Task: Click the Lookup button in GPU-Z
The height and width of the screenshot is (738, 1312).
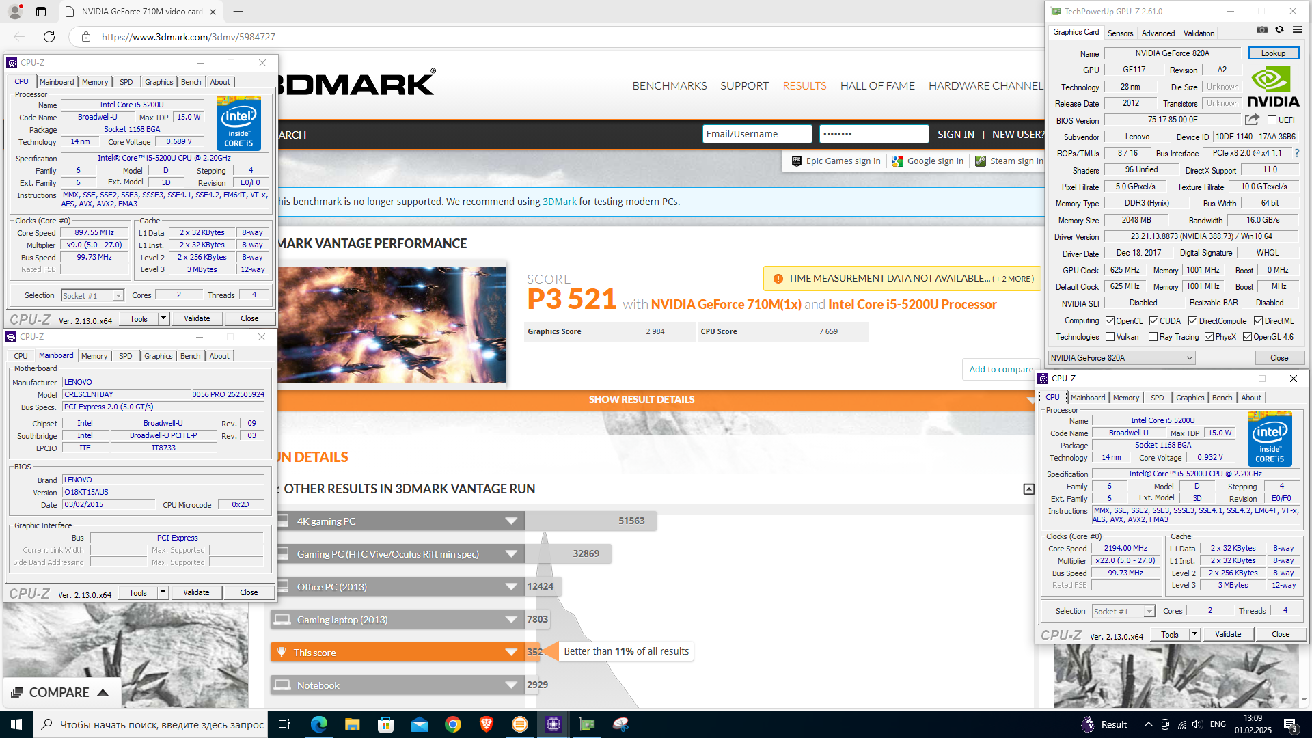Action: pyautogui.click(x=1273, y=53)
